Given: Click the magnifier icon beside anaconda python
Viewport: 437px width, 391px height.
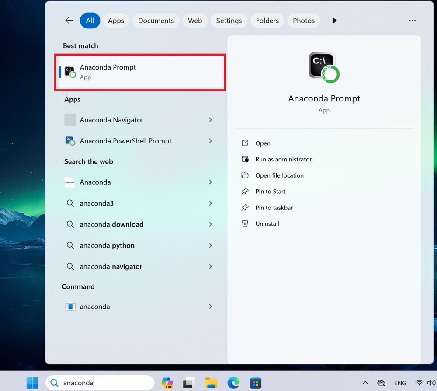Looking at the screenshot, I should [70, 245].
